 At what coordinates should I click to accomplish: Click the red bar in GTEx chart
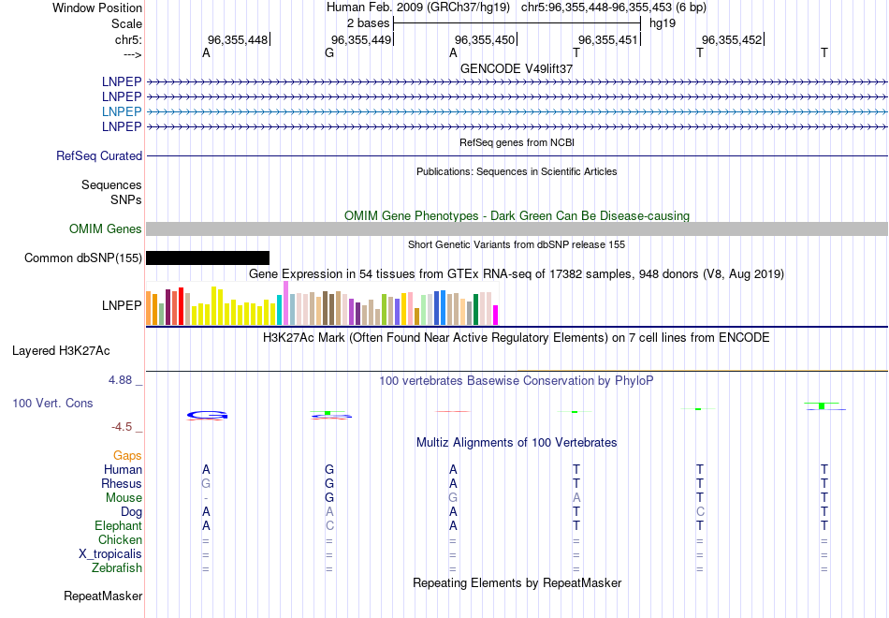coord(181,306)
